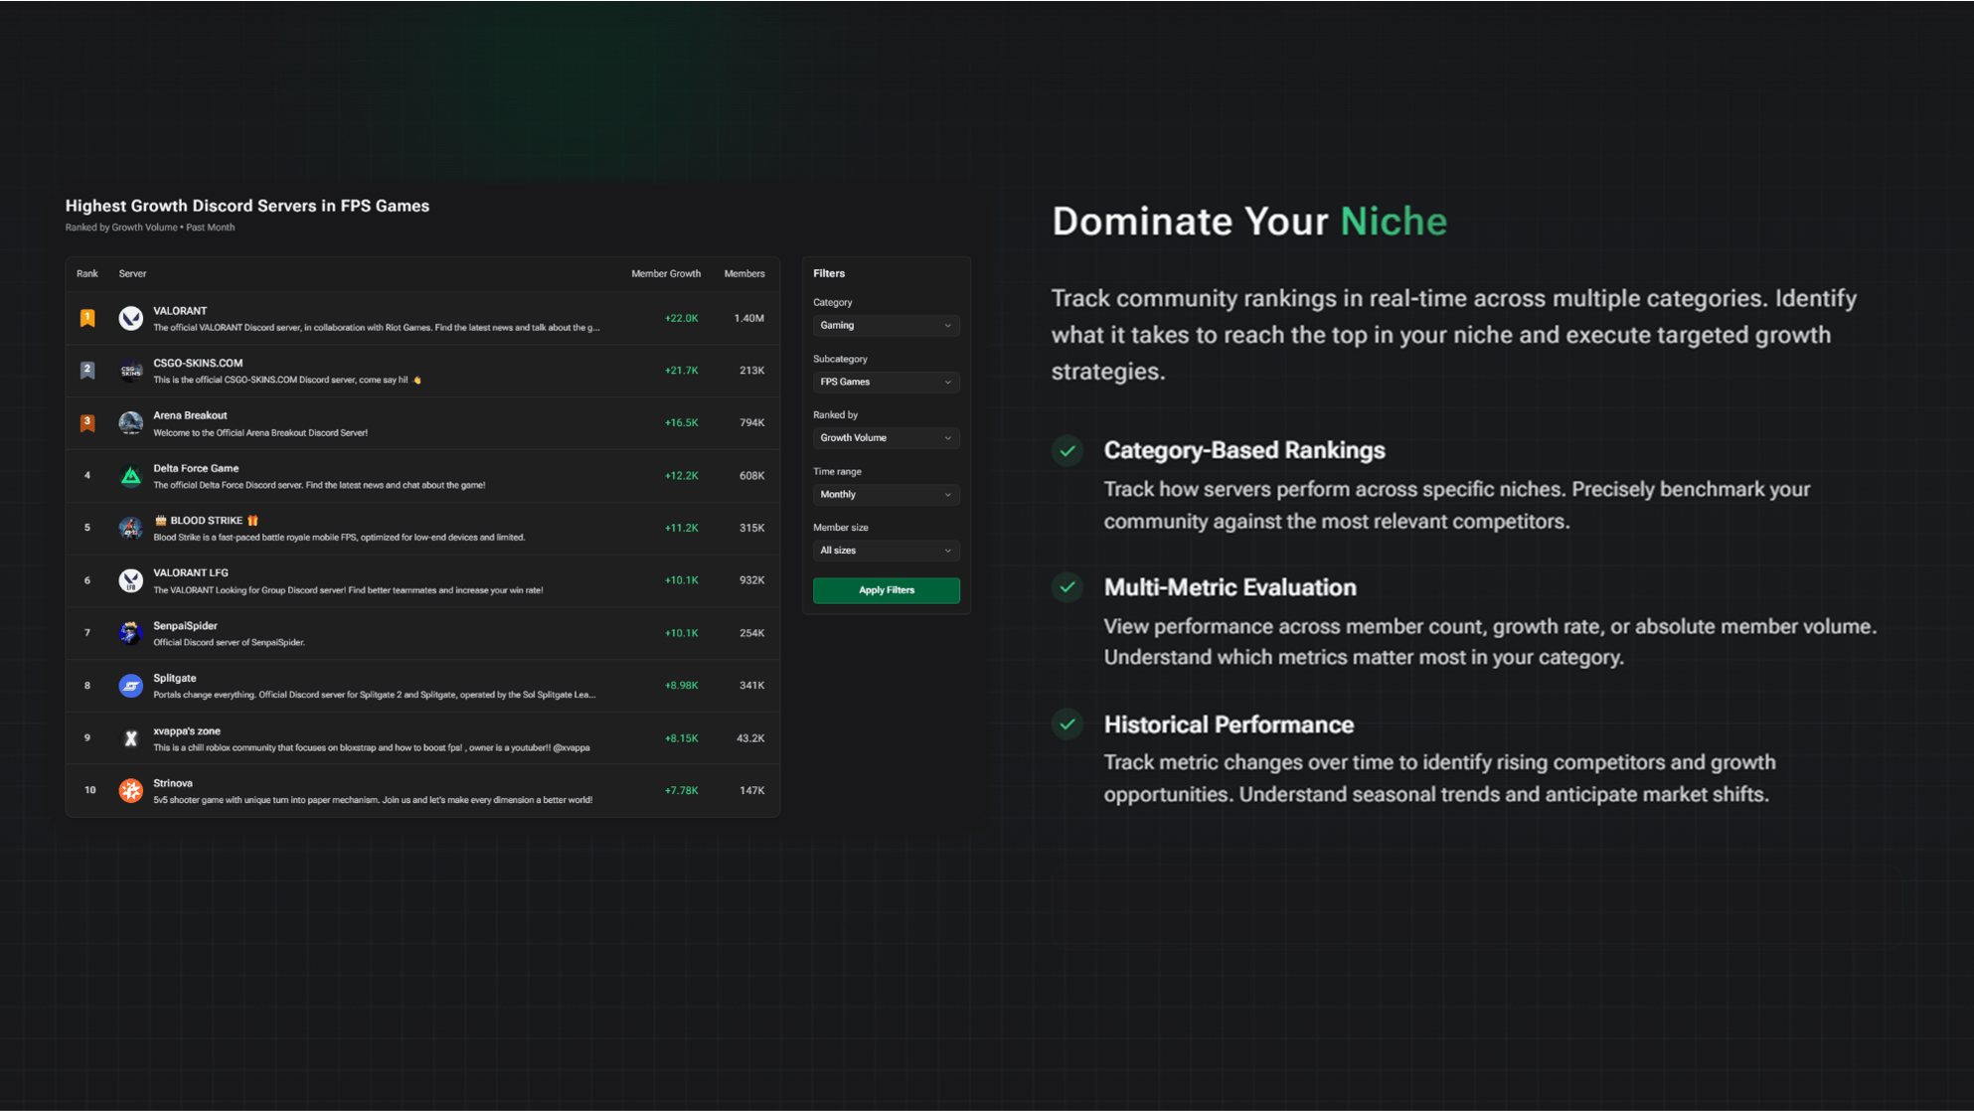Click the Splitgate blue server icon

130,686
